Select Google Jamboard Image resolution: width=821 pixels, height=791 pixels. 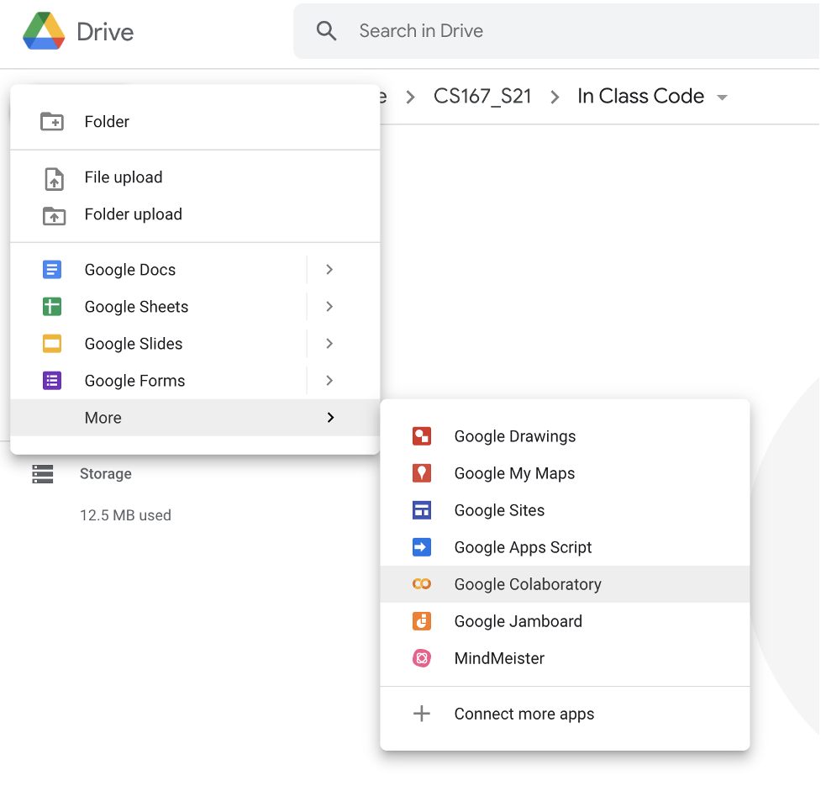pyautogui.click(x=565, y=621)
